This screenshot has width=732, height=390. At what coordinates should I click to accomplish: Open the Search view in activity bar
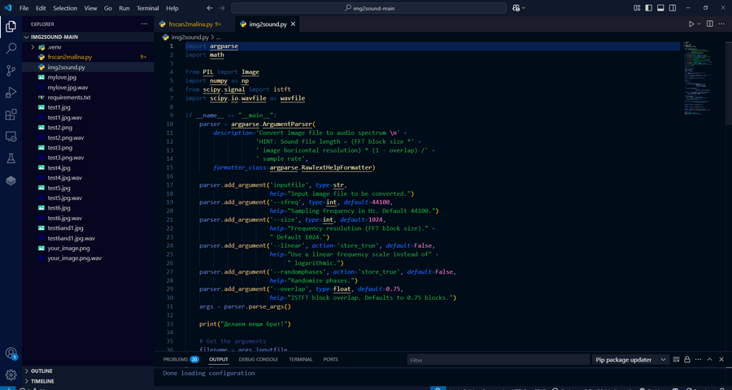click(x=11, y=49)
